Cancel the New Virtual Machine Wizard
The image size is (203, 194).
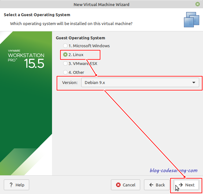(x=126, y=185)
